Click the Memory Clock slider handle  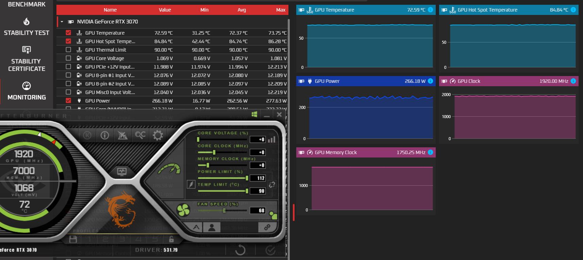(208, 165)
